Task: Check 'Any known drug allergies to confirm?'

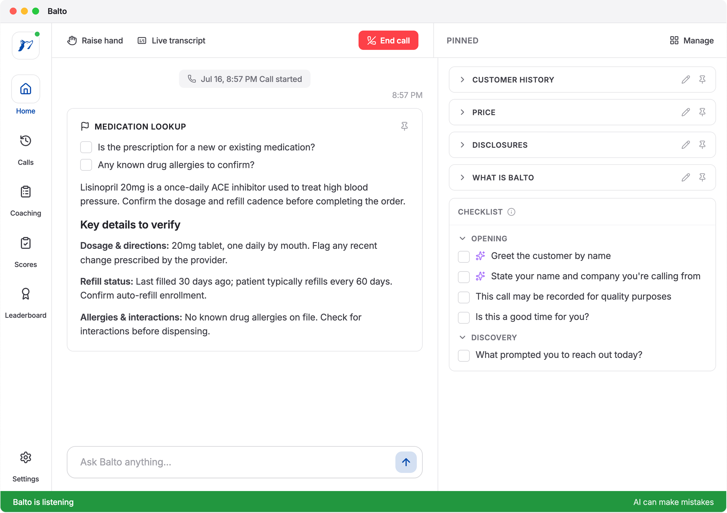Action: tap(86, 165)
